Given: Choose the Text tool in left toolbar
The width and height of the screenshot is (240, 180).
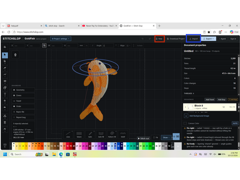Looking at the screenshot, I should (x=5, y=94).
